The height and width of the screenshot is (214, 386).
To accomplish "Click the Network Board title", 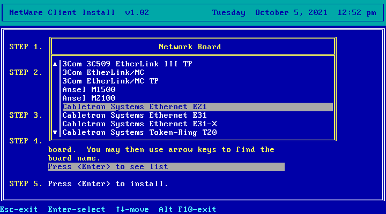I will point(190,47).
